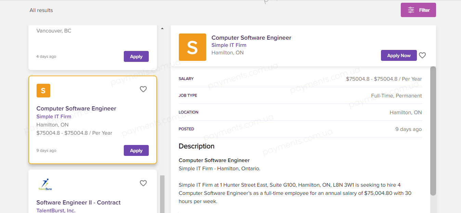
Task: Click the TalentBurst company logo
Action: point(45,184)
